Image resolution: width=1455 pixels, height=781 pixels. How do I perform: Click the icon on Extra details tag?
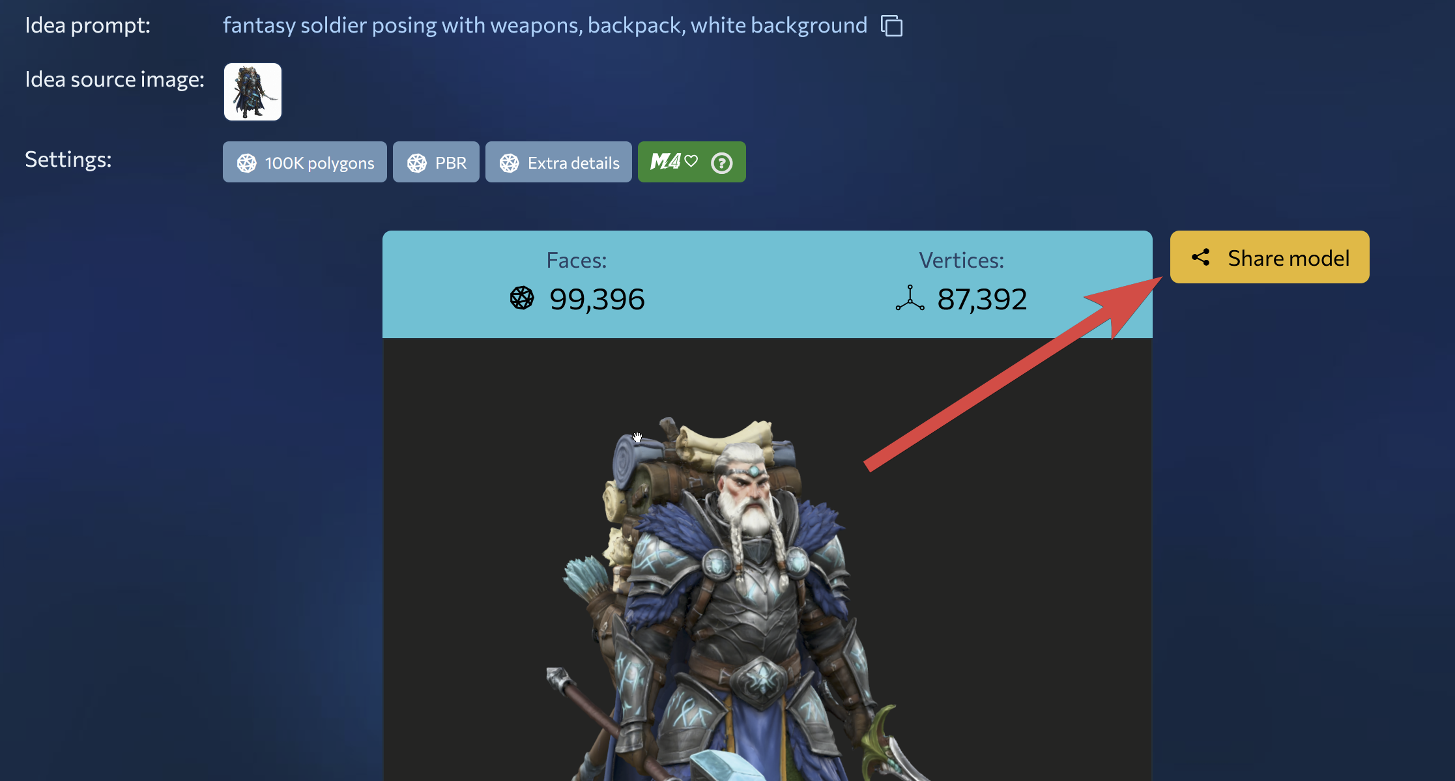pyautogui.click(x=509, y=163)
